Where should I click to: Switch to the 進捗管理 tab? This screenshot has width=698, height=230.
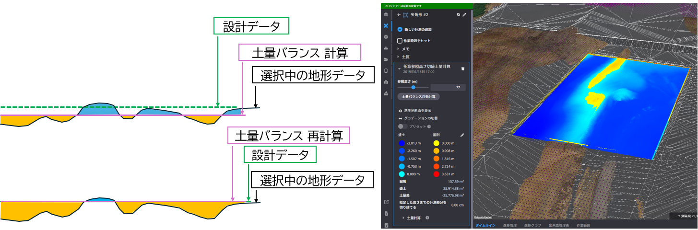point(510,225)
